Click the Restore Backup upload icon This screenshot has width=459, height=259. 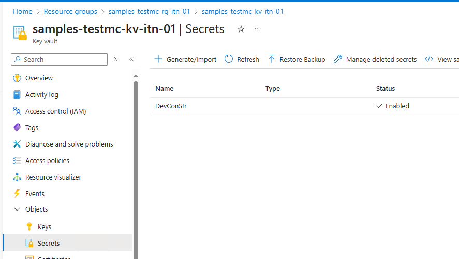(272, 59)
